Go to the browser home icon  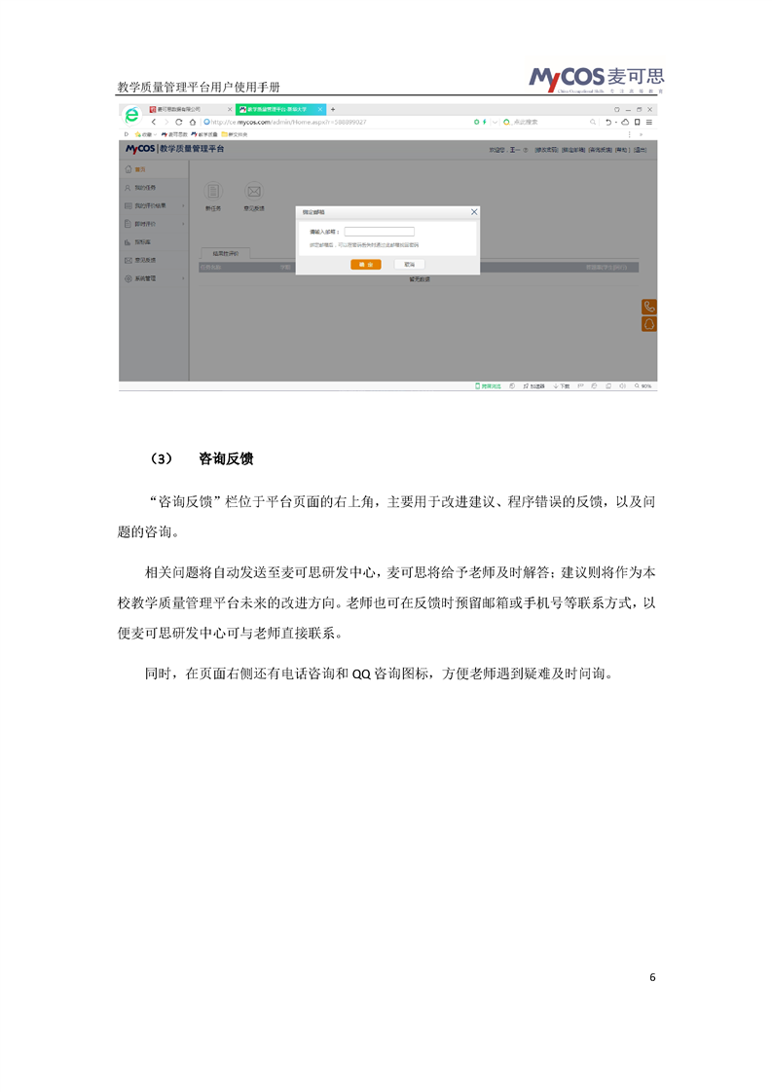[193, 122]
